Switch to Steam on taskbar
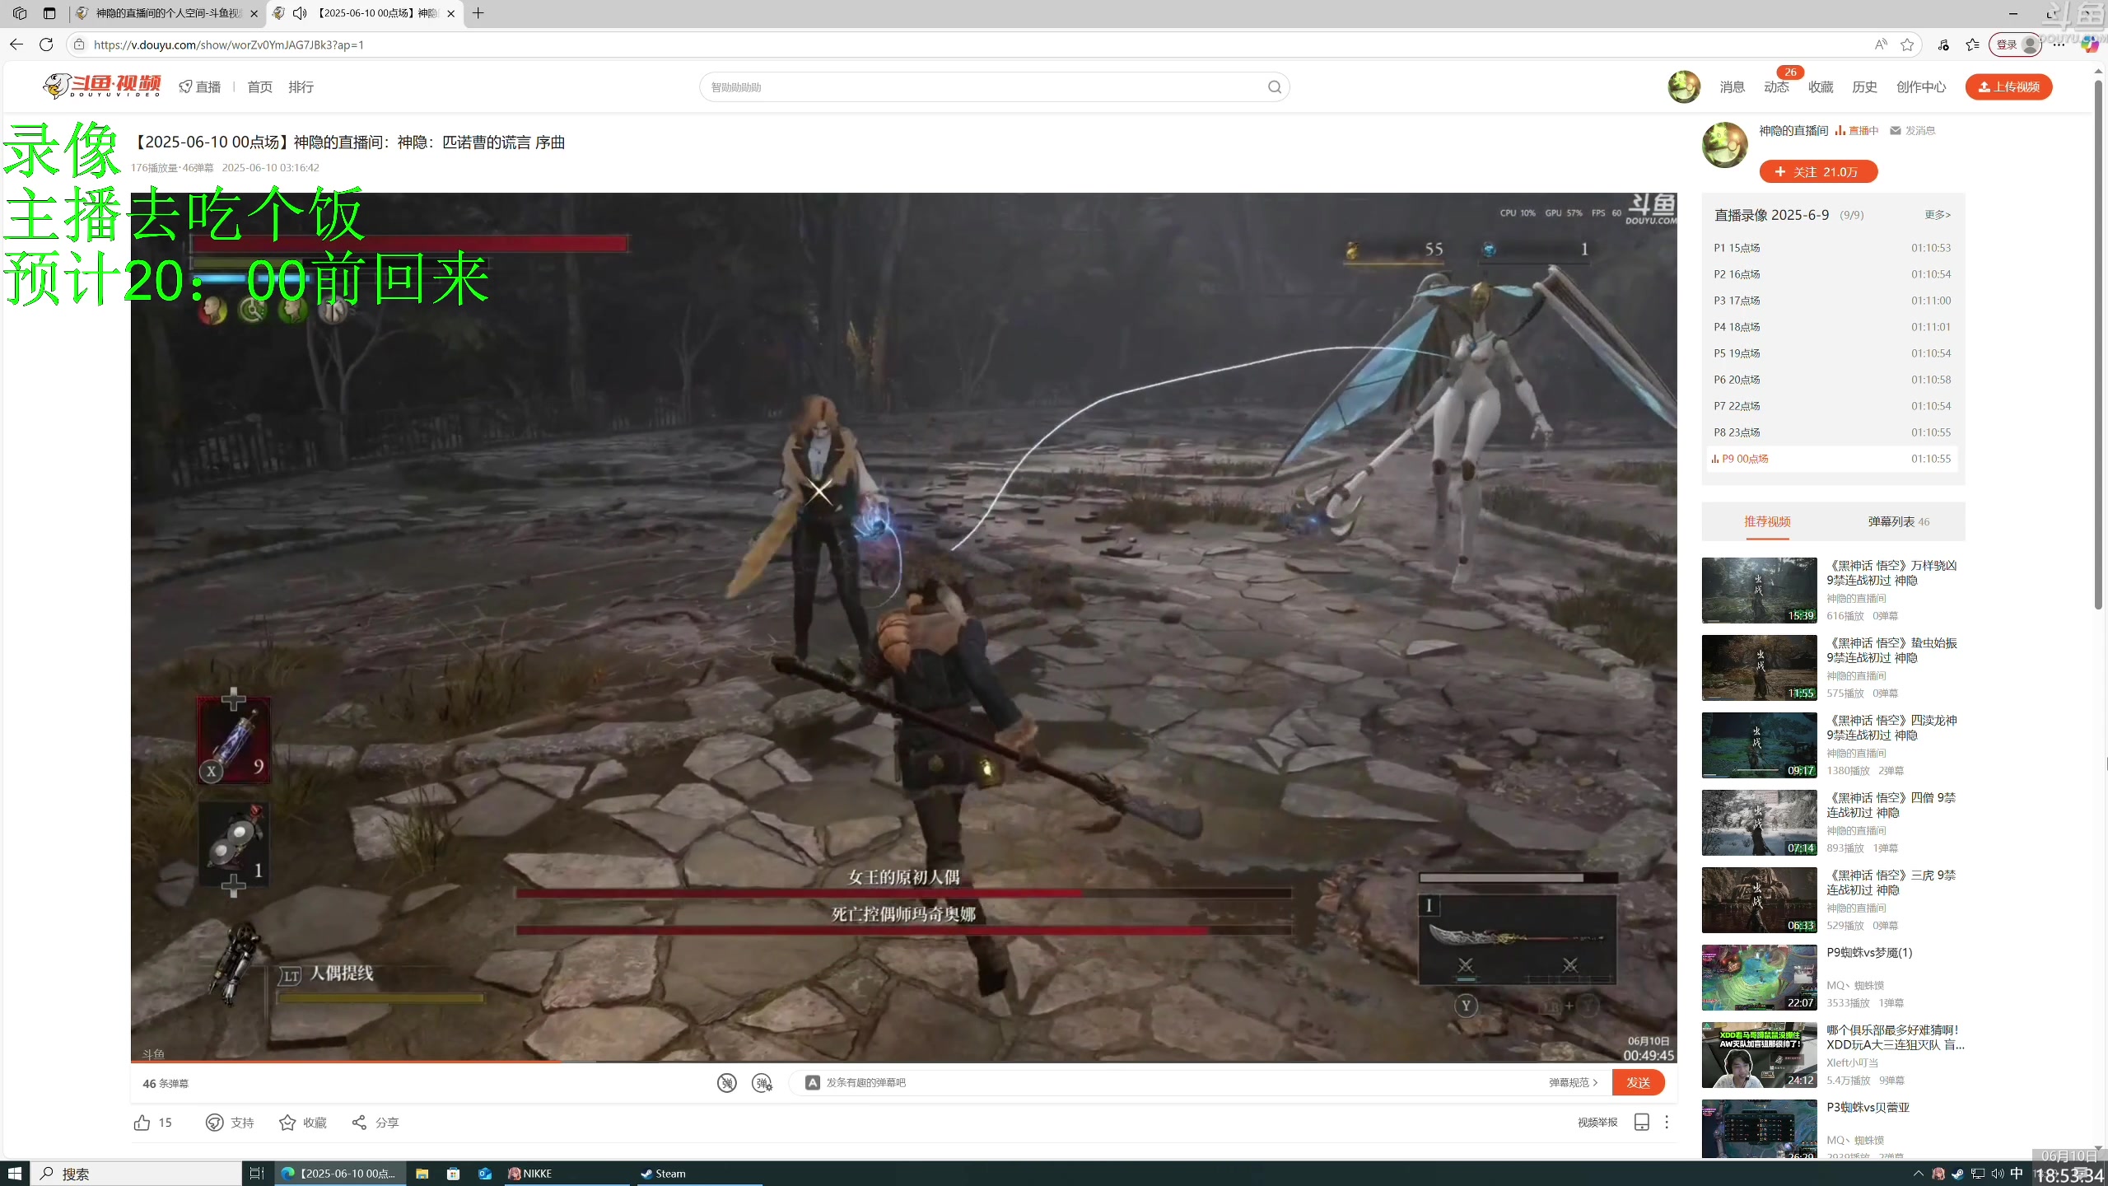Viewport: 2108px width, 1186px height. 699,1174
